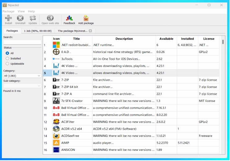Open the Feedback toolbar icon
Viewport: 230px width, 161px height.
pos(69,18)
